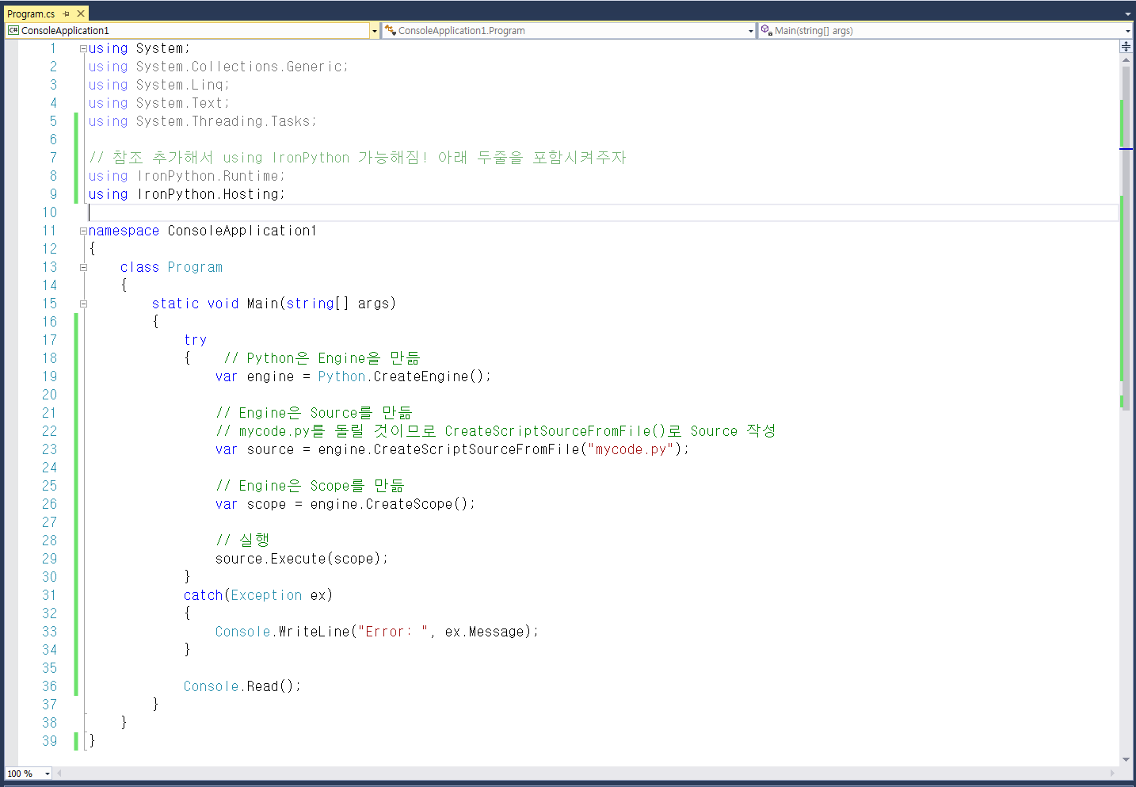Click the 'try' keyword on line 17

195,340
